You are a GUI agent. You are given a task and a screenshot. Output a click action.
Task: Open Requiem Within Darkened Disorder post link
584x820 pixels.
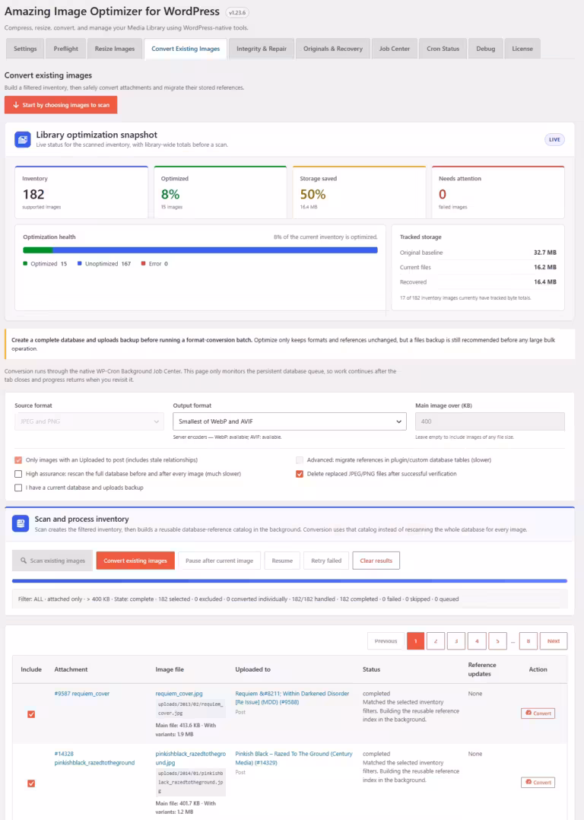pos(292,698)
